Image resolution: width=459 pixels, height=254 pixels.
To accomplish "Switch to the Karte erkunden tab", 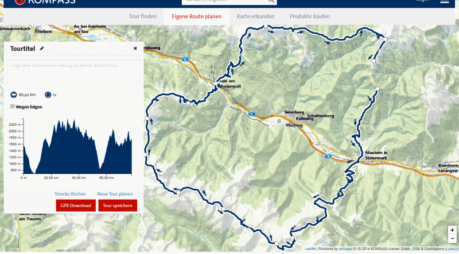I will pyautogui.click(x=255, y=17).
